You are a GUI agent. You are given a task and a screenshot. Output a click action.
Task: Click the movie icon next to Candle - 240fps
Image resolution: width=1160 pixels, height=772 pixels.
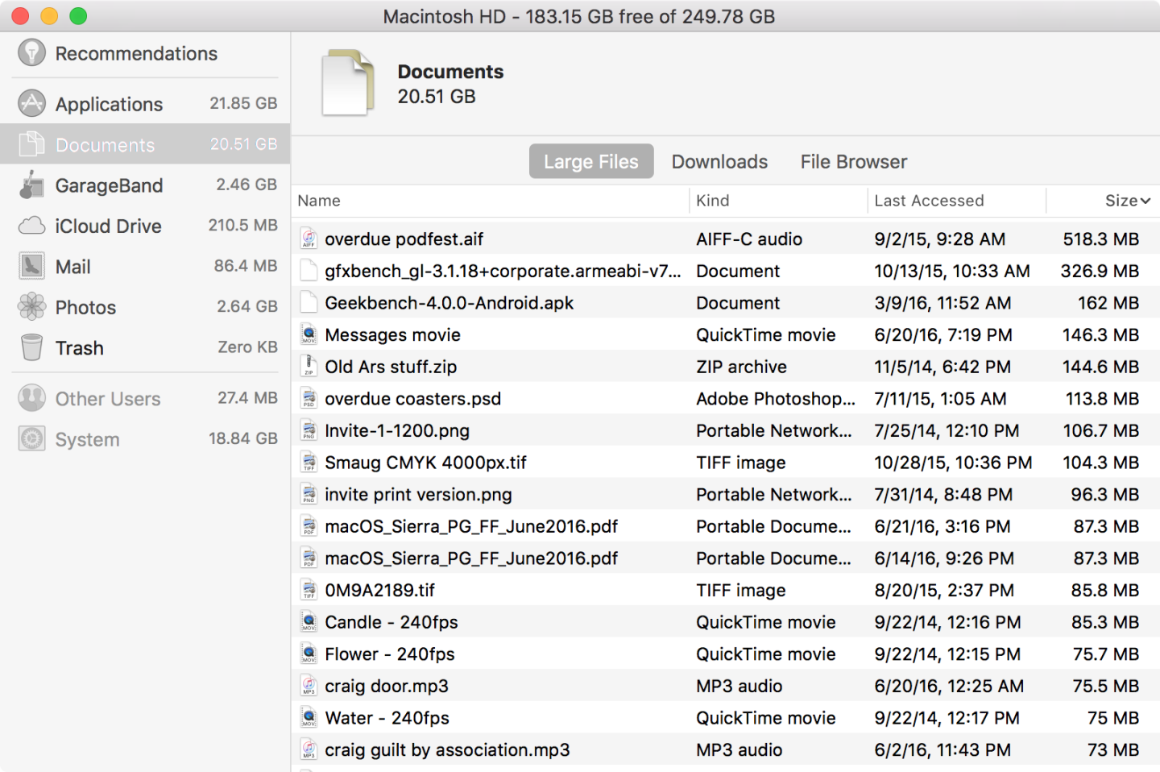point(309,621)
